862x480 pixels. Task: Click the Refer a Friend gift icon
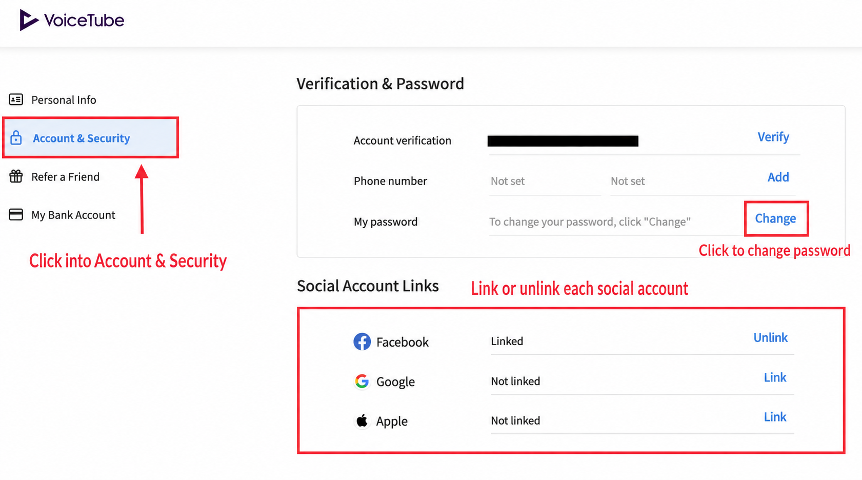(16, 176)
